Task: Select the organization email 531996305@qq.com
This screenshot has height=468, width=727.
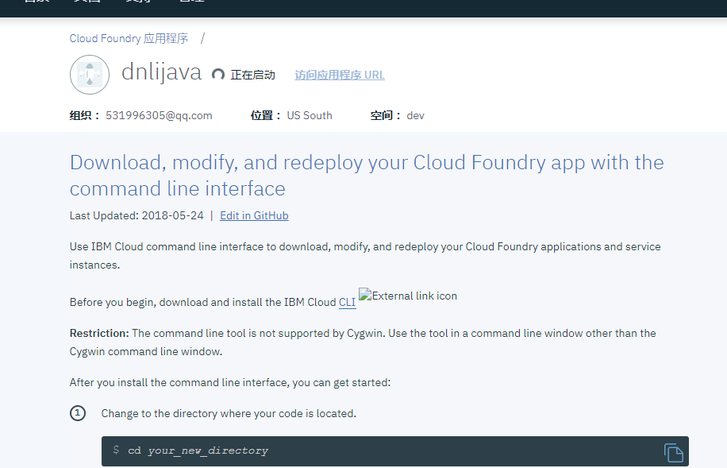Action: coord(159,115)
